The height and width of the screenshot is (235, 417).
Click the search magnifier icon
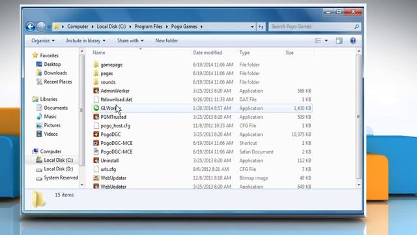356,27
